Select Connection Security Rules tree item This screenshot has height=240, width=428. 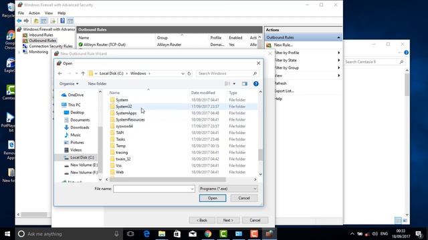(x=51, y=46)
